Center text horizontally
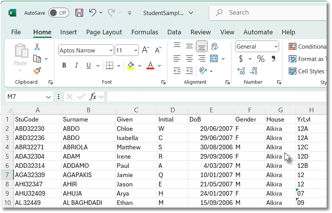The height and width of the screenshot is (213, 332). pyautogui.click(x=189, y=59)
